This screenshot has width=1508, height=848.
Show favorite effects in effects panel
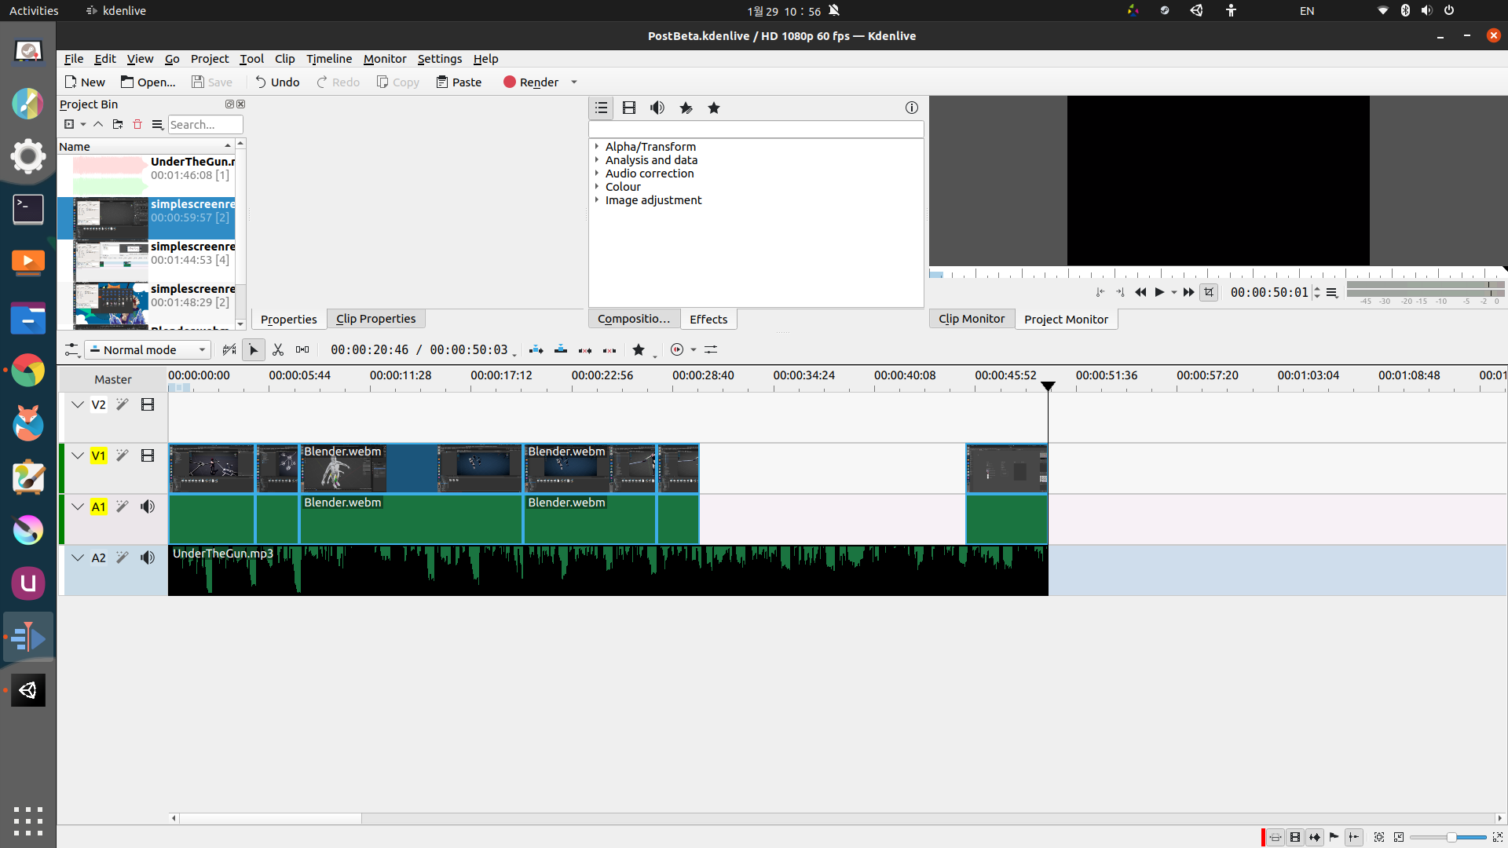point(714,108)
